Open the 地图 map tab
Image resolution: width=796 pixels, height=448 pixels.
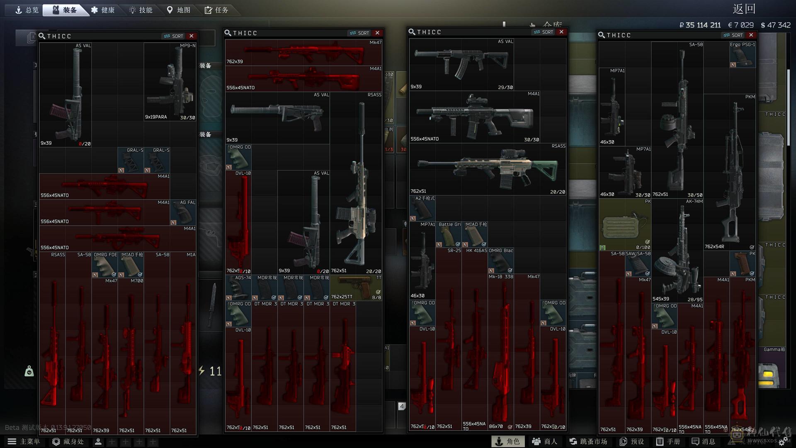(179, 10)
